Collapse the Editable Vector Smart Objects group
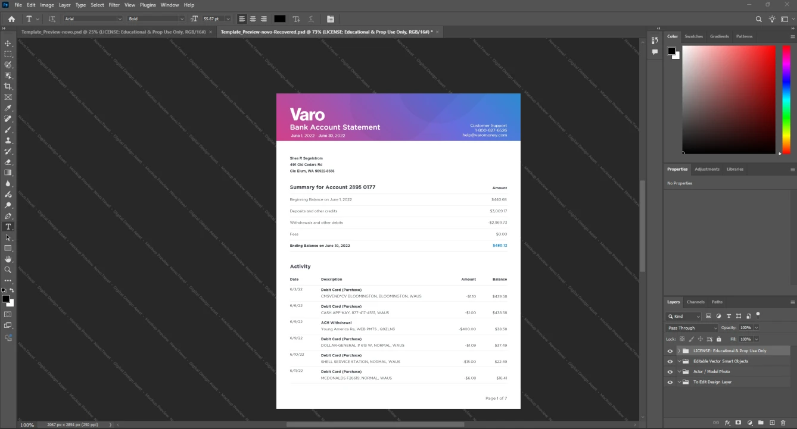Screen dimensions: 797x429 (x=679, y=361)
